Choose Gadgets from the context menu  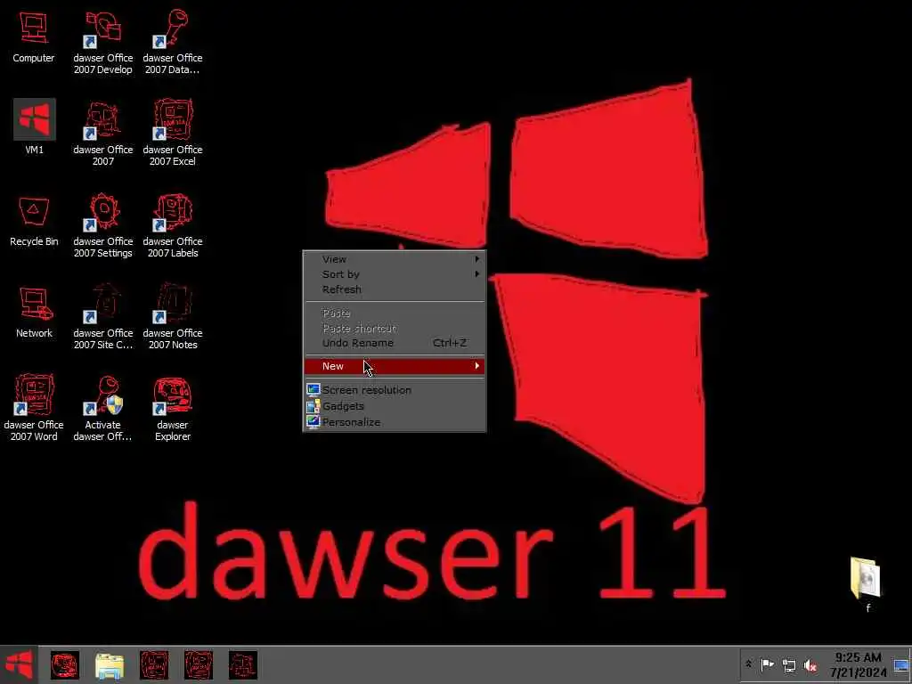(x=395, y=406)
